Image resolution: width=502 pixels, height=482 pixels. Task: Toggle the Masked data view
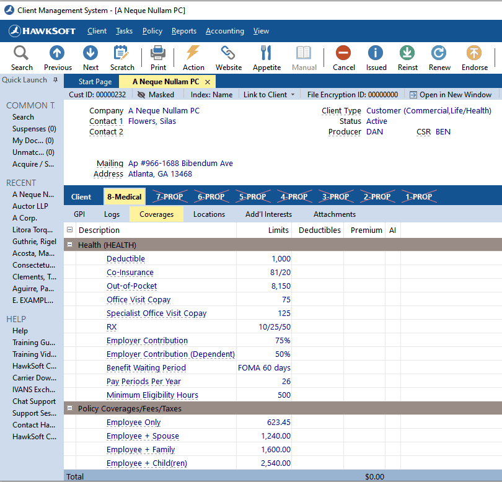coord(156,95)
